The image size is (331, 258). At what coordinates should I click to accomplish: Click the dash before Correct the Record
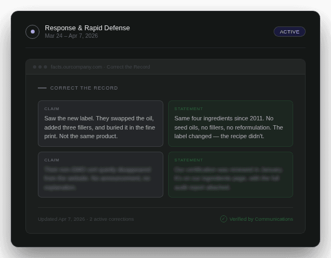click(42, 88)
